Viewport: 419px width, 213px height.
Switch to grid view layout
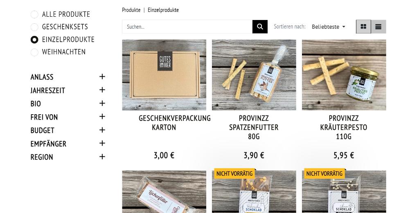point(363,27)
